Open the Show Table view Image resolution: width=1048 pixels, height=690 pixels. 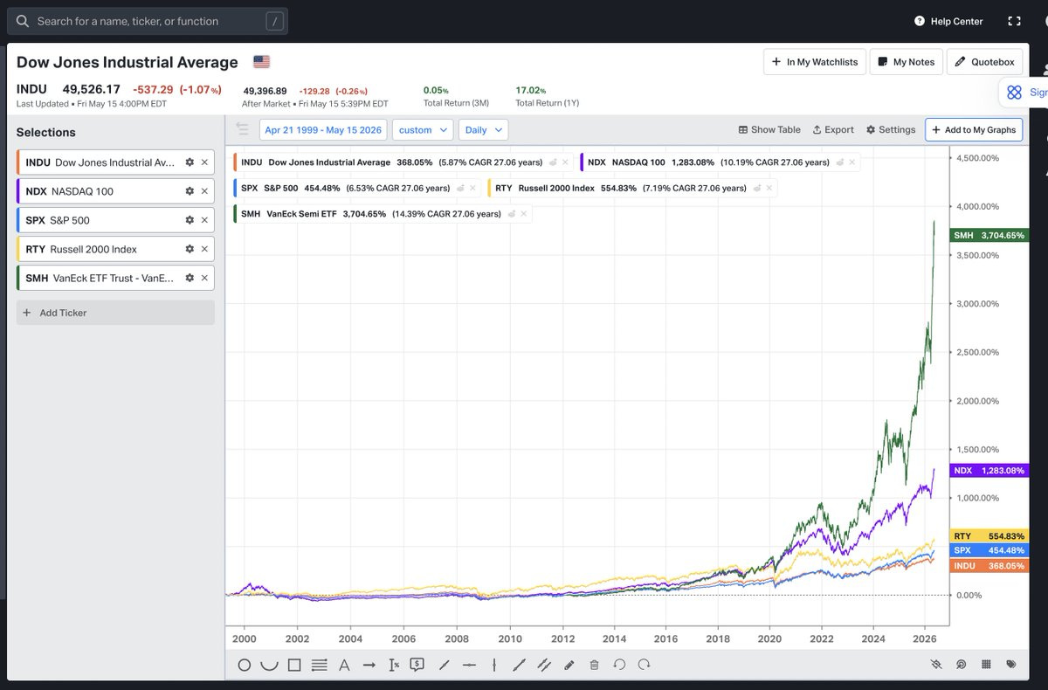[x=769, y=129]
